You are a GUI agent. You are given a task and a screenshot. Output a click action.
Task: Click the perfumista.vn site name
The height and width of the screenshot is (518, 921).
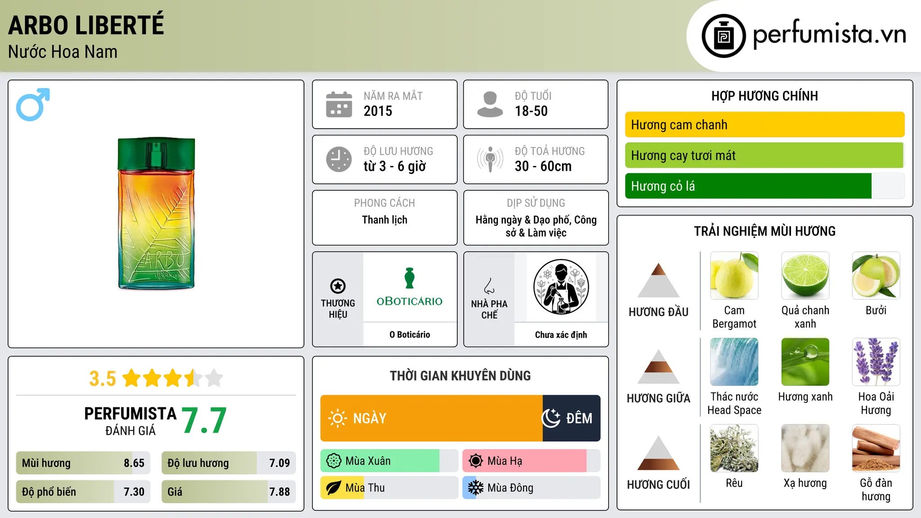pyautogui.click(x=830, y=34)
